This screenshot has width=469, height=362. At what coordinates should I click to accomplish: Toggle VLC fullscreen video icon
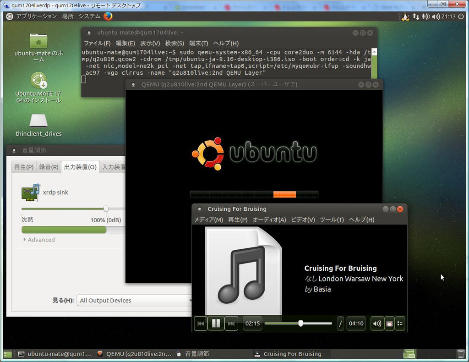click(x=389, y=324)
